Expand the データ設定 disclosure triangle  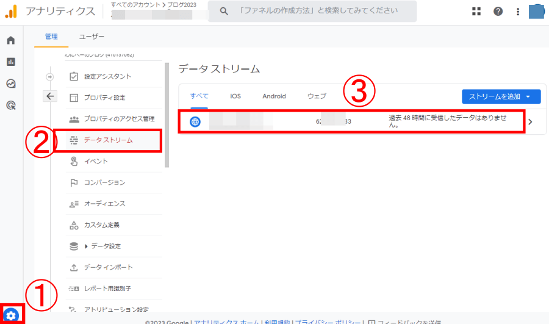(86, 247)
